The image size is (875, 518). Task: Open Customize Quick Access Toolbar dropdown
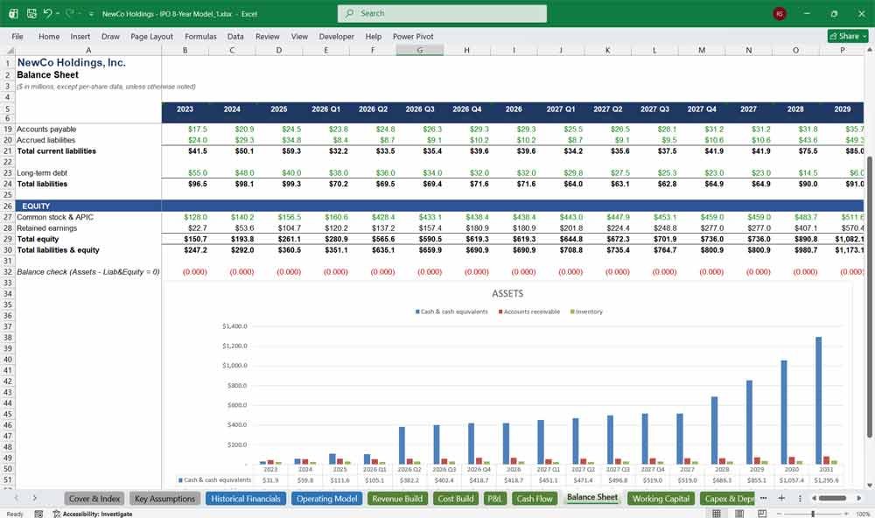[91, 14]
